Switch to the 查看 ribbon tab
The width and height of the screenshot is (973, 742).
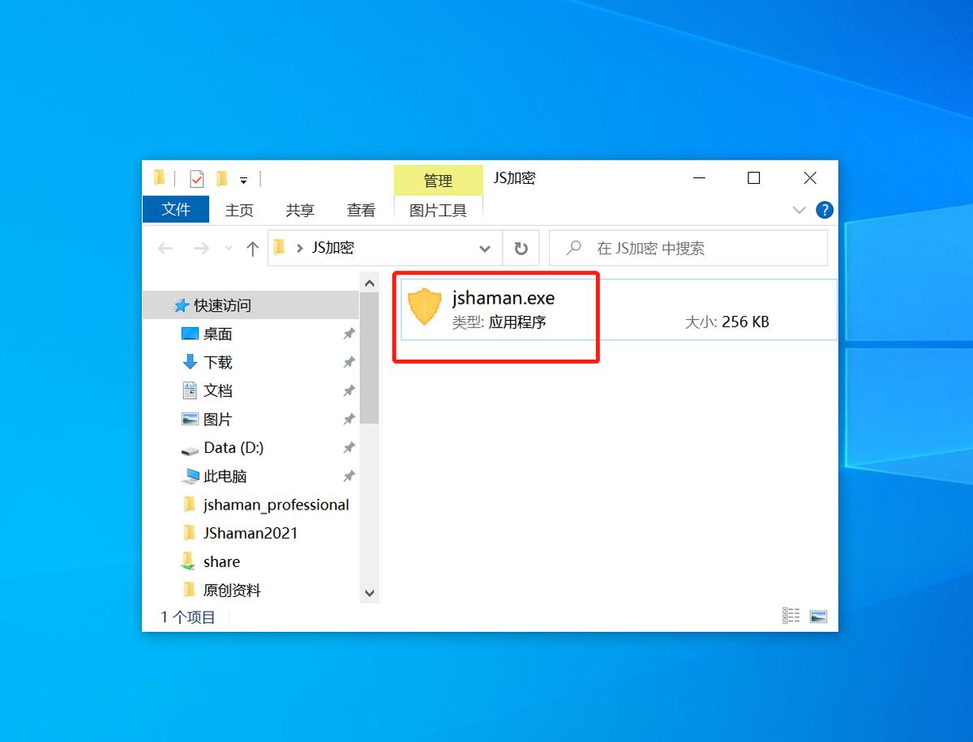pos(362,209)
